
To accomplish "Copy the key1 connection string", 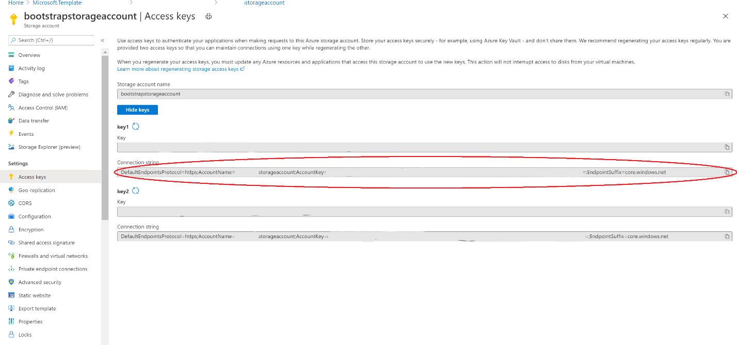I will (x=727, y=172).
